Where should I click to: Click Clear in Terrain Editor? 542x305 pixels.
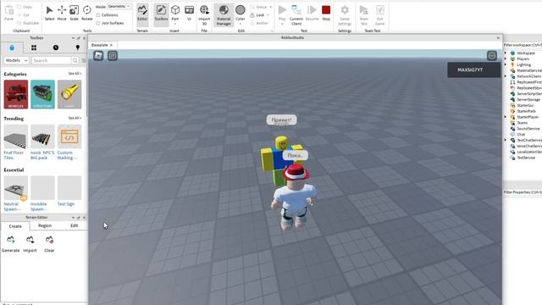(x=49, y=244)
